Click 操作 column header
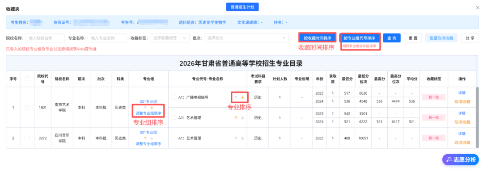 [x=462, y=79]
